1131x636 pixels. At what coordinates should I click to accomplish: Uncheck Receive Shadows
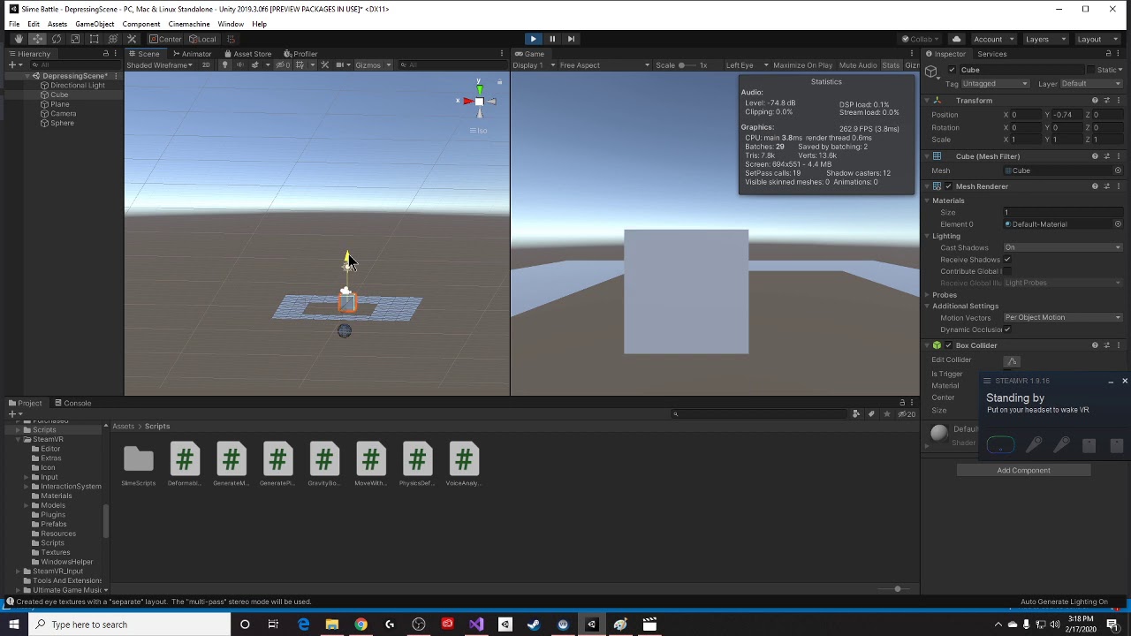pyautogui.click(x=1007, y=260)
